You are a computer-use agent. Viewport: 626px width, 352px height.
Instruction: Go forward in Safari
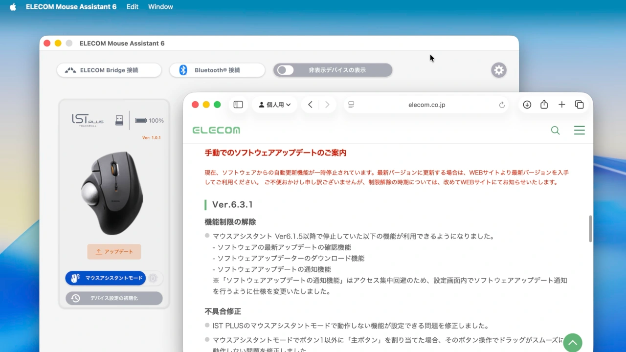point(327,105)
